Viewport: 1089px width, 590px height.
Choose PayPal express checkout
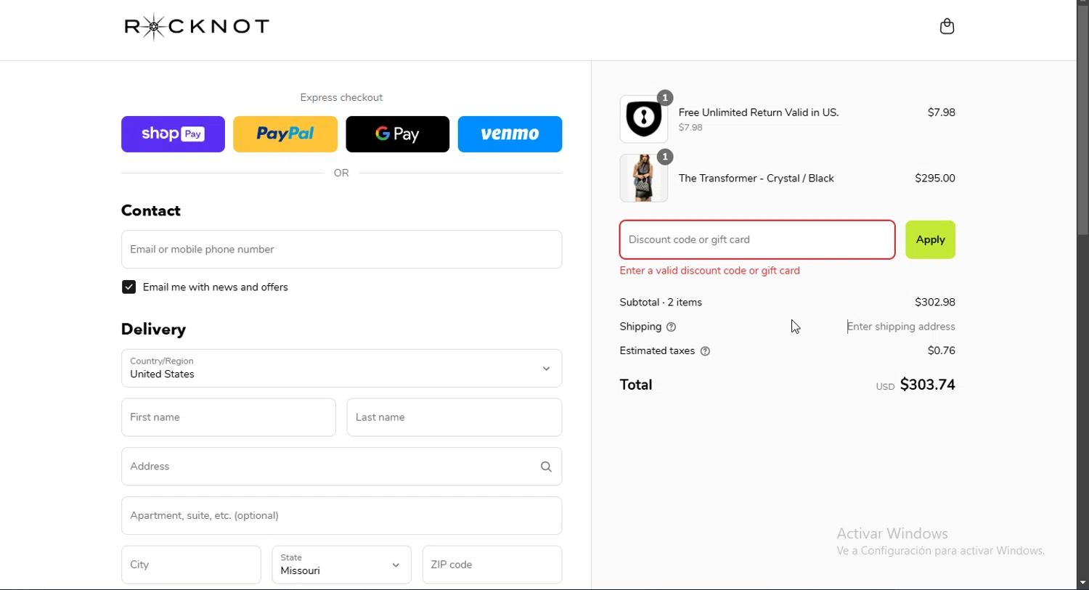[285, 134]
